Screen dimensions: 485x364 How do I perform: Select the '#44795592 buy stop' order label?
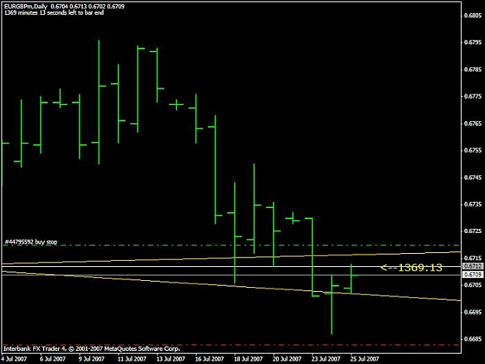[31, 242]
